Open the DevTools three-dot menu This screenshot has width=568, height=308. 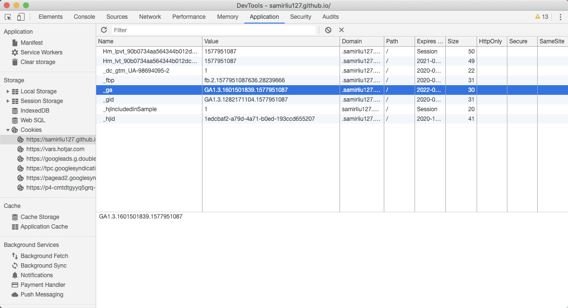click(x=560, y=17)
